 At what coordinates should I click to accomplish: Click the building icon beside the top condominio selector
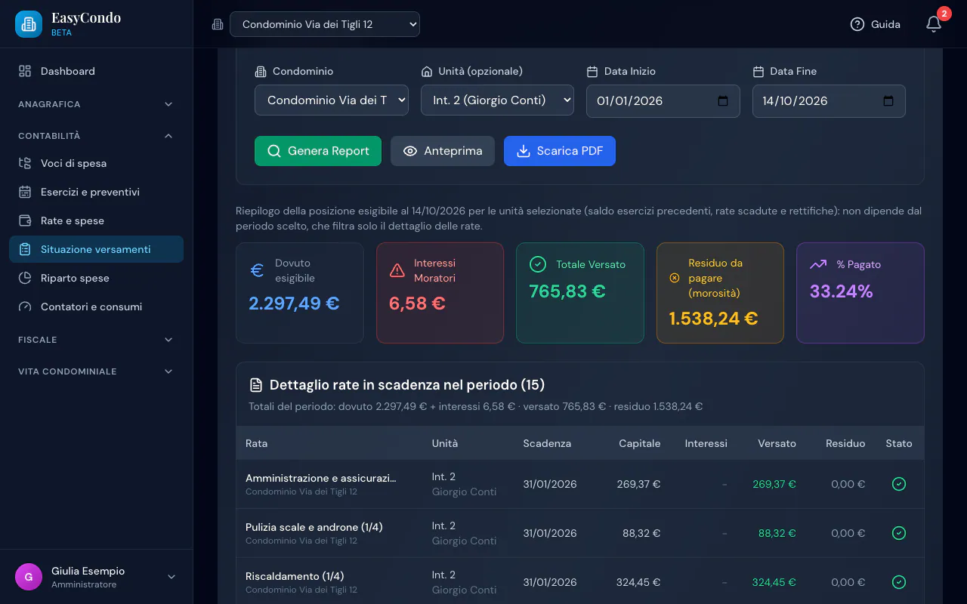click(218, 24)
